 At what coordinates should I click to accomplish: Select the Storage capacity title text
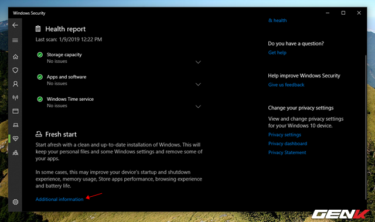point(64,54)
